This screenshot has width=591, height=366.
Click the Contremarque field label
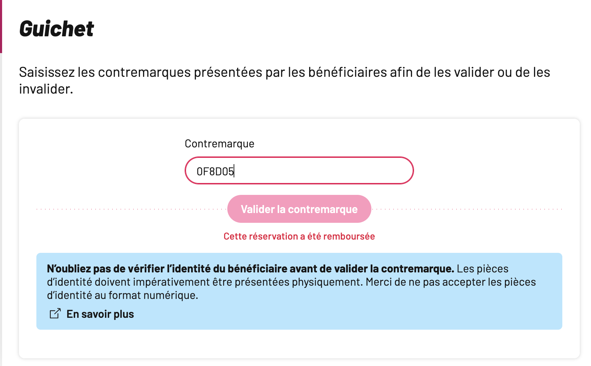tap(220, 144)
